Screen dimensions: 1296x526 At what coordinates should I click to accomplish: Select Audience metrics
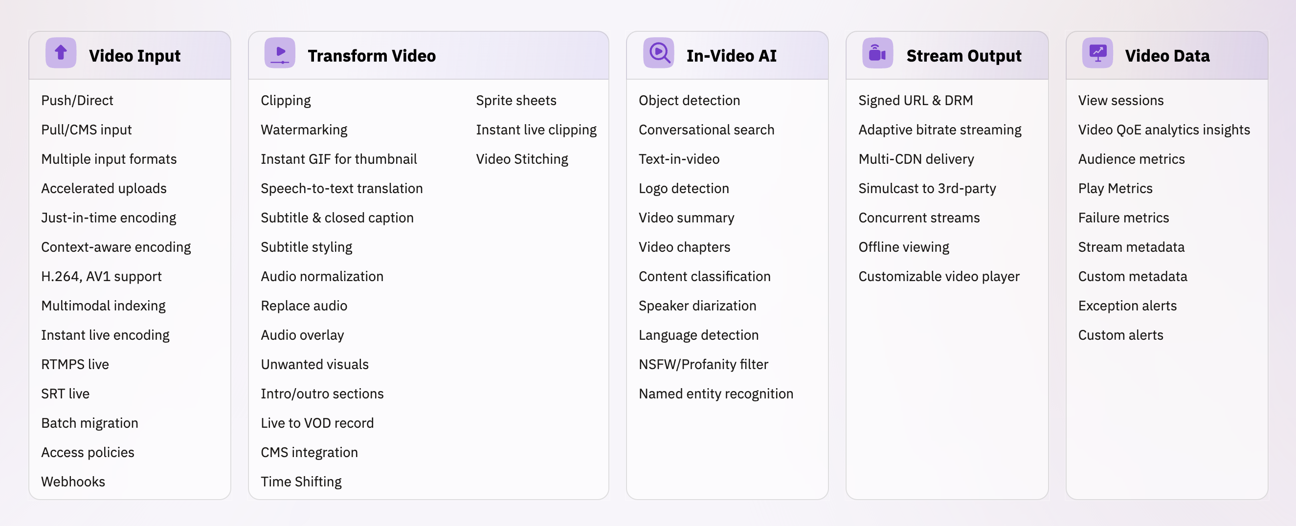[1131, 159]
